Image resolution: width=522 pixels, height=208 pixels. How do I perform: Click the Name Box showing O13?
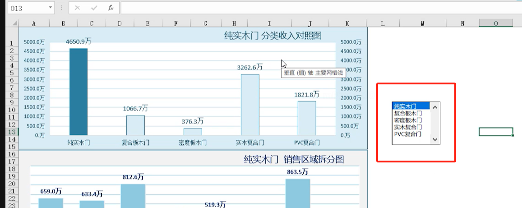click(25, 8)
